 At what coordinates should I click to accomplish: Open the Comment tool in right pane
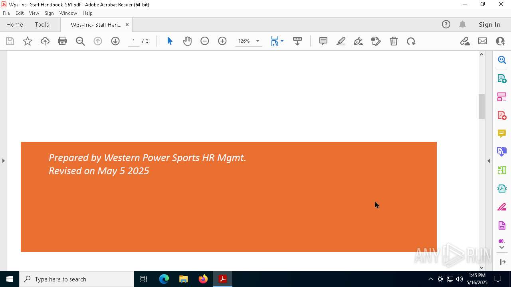502,134
